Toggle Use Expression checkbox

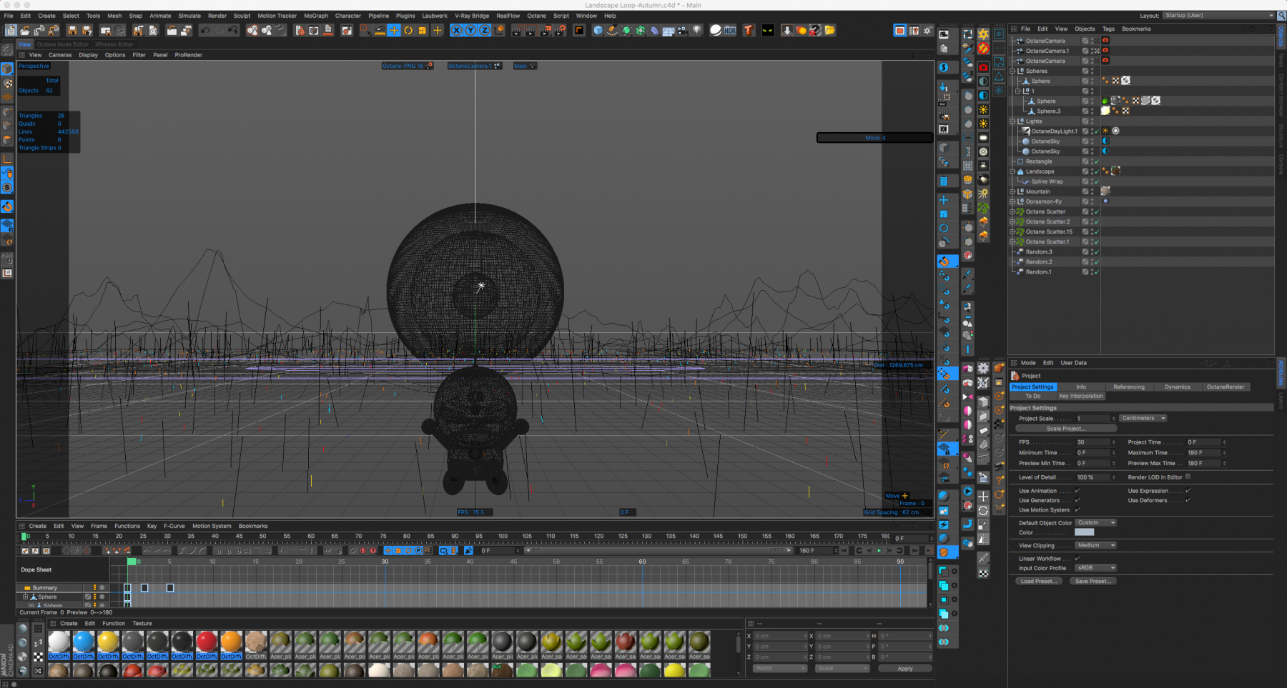(1188, 491)
